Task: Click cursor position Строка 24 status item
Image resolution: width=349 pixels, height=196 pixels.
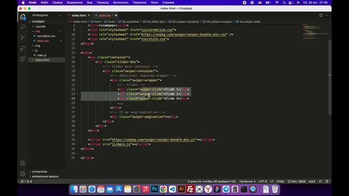Action: click(x=212, y=181)
